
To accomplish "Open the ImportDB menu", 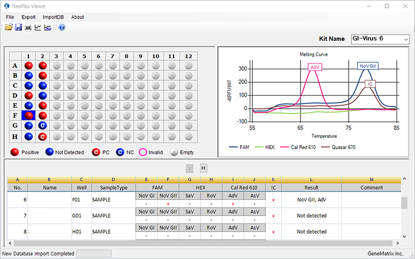I will [53, 17].
